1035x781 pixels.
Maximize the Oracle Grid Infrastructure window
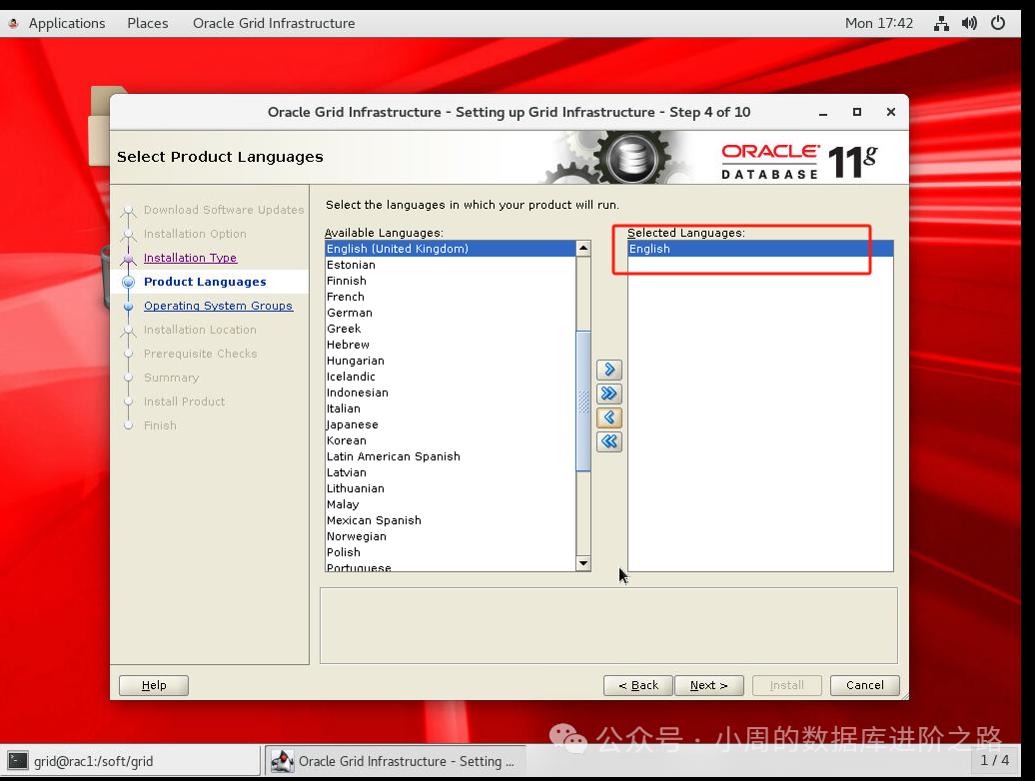tap(857, 112)
